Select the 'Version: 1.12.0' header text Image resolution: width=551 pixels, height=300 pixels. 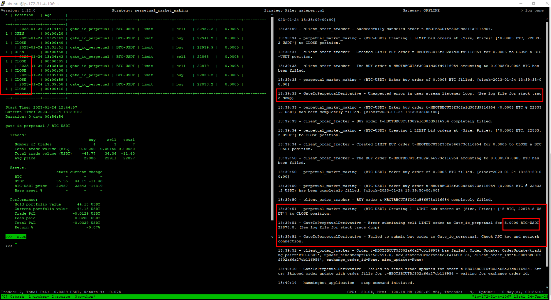pos(18,10)
